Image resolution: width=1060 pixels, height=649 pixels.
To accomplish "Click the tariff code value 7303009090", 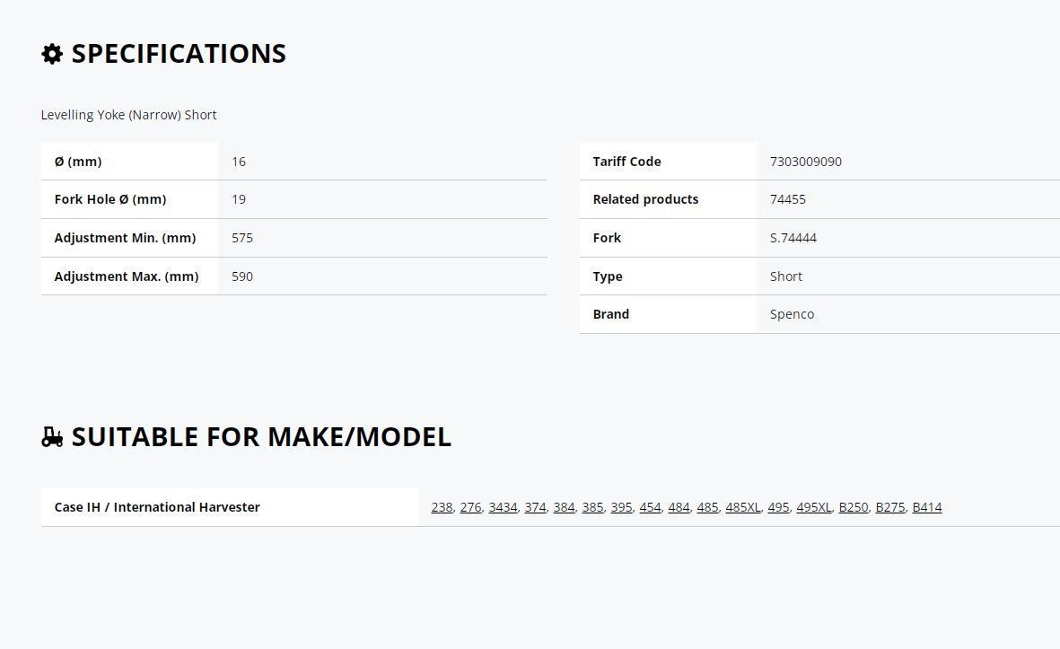I will (x=806, y=162).
